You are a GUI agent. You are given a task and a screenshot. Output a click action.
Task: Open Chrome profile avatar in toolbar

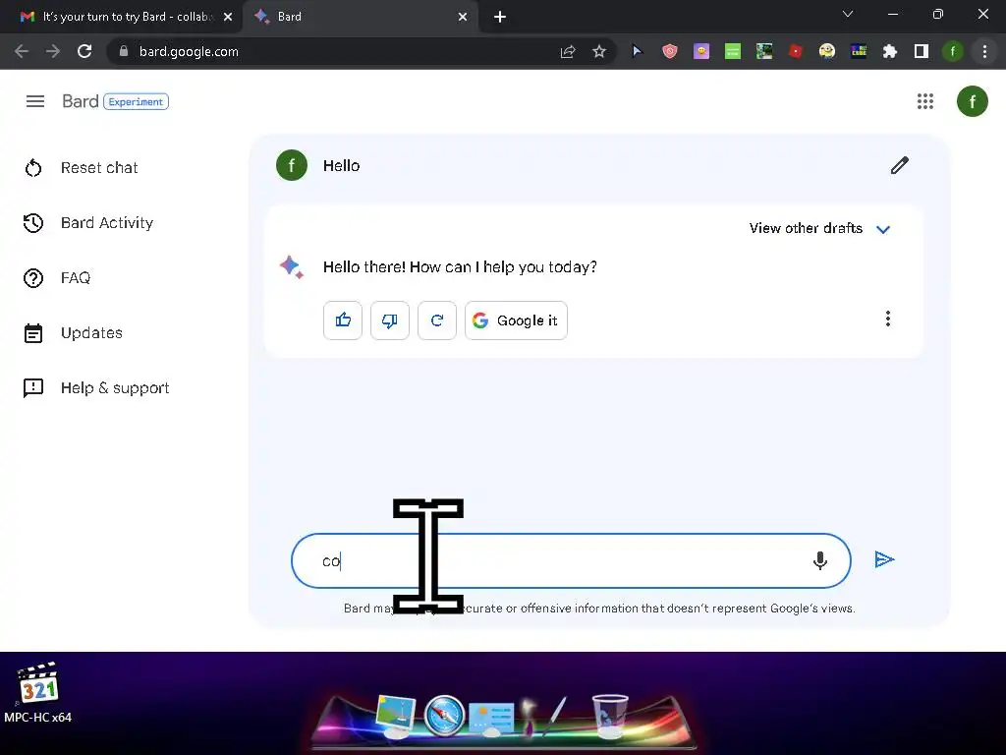(953, 51)
